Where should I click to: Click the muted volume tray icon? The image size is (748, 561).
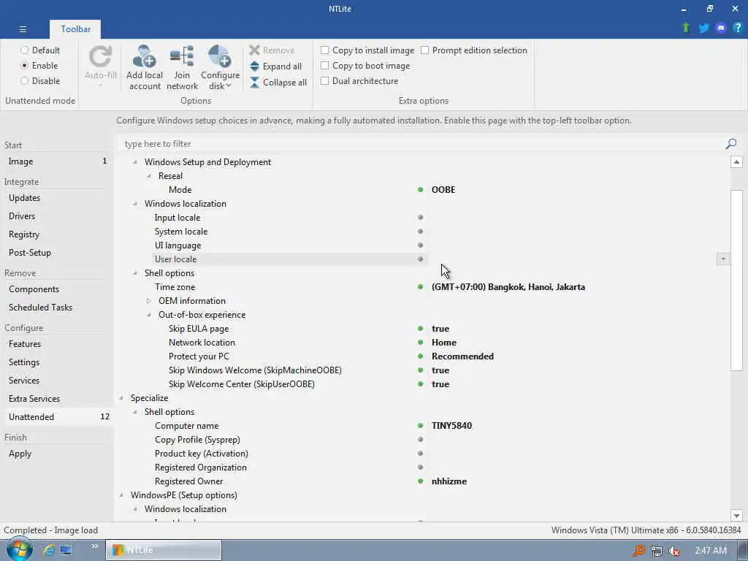tap(673, 551)
